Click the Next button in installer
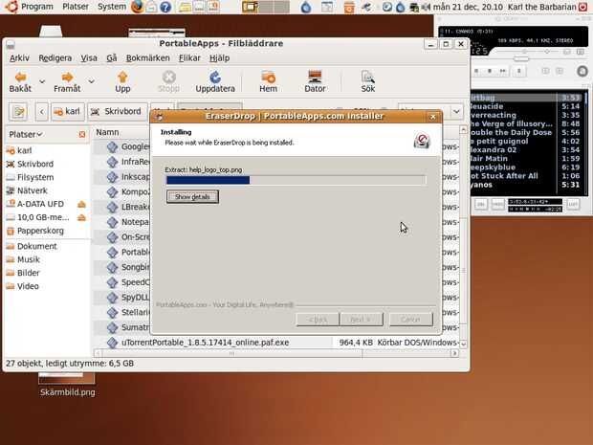 361,320
